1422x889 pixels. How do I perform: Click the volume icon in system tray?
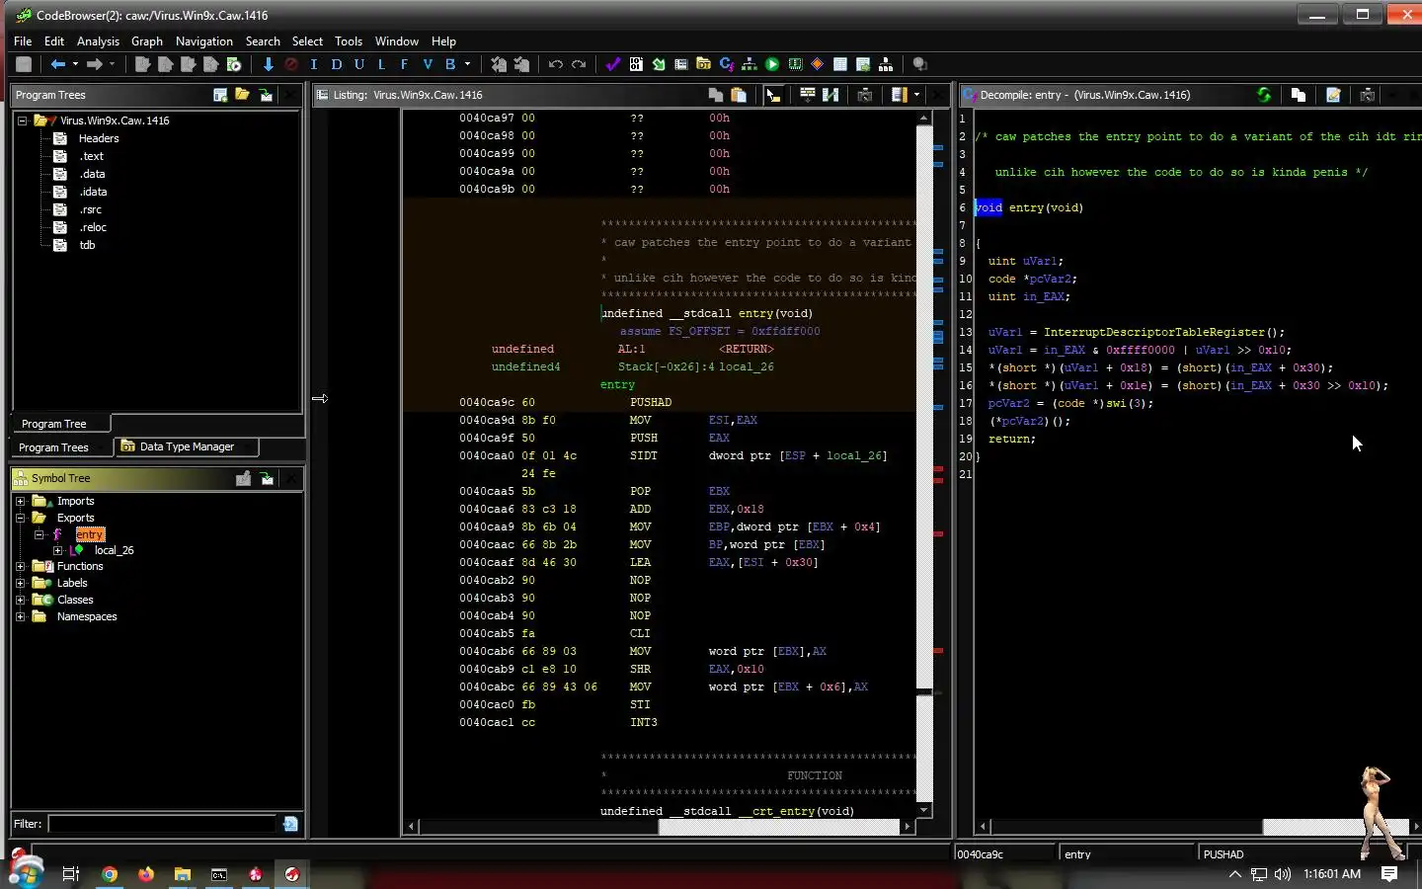pos(1282,874)
